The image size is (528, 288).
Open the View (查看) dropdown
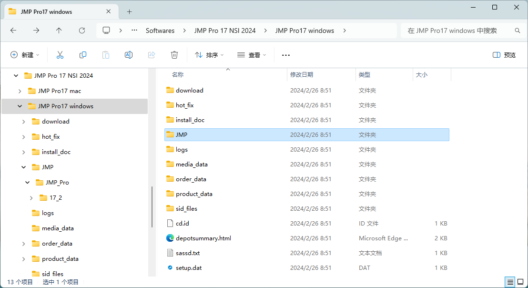(252, 55)
